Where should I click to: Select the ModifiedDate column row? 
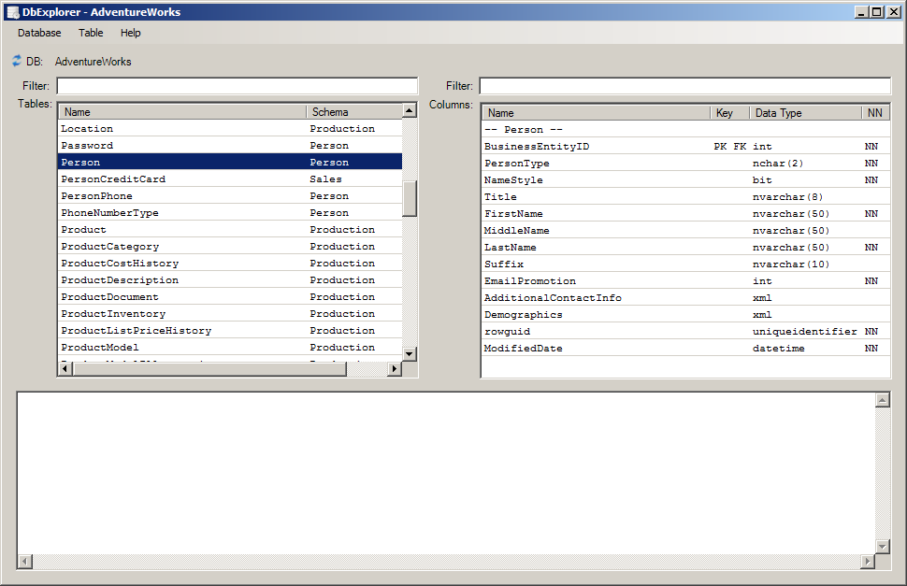(685, 348)
